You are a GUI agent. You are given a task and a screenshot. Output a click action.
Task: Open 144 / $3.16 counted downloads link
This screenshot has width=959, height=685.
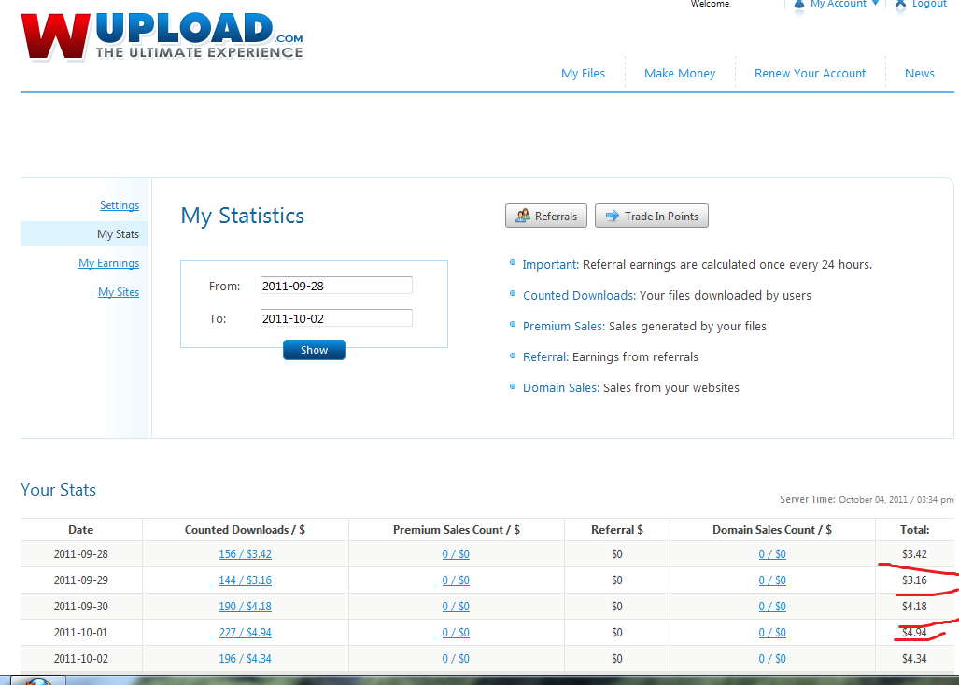[246, 580]
